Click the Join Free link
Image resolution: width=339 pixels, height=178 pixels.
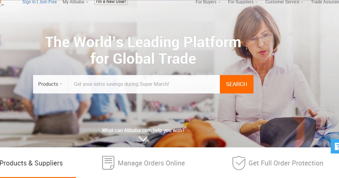click(48, 2)
